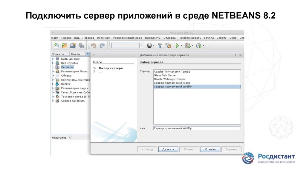
Task: Expand the Сервер Selenium tree node
Action: point(53,101)
